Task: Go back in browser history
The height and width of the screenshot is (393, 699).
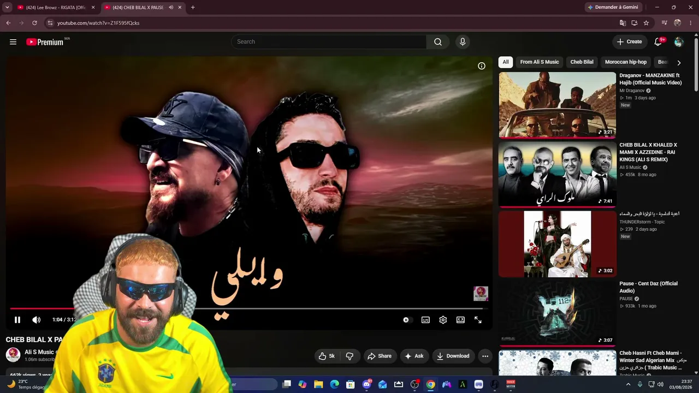Action: 8,23
